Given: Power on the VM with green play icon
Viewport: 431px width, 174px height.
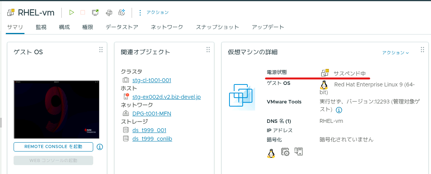Looking at the screenshot, I should [72, 12].
